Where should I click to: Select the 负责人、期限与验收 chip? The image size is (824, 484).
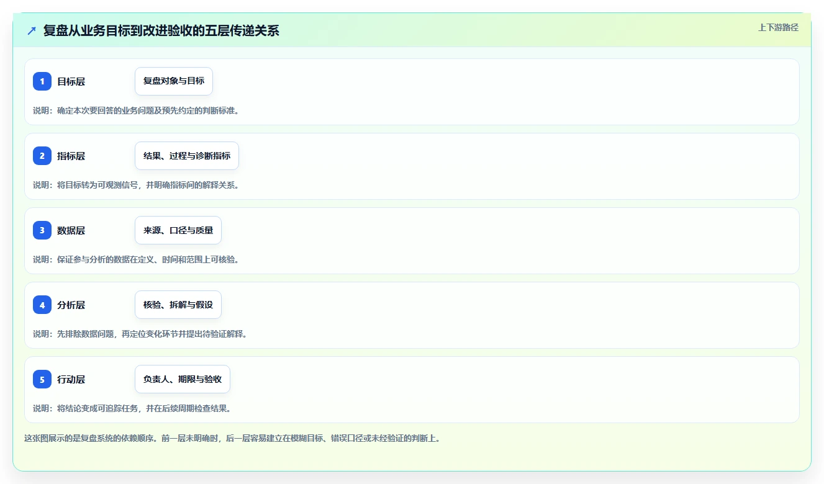tap(183, 379)
